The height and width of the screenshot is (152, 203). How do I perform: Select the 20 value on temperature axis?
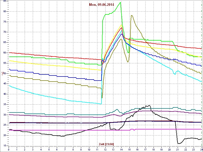[x=4, y=136]
